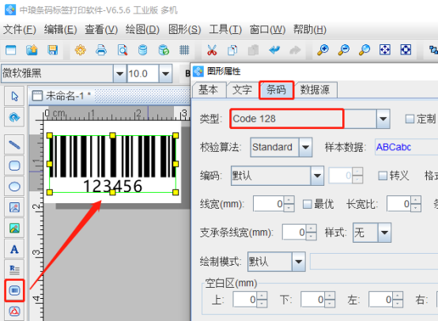Open the 未命名-1 document tab
Viewport: 438px width, 321px height.
coord(62,96)
